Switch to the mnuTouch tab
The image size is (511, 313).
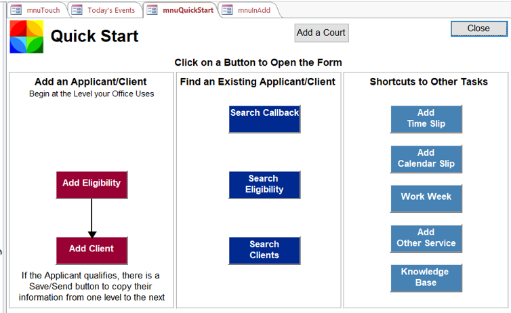coord(43,10)
